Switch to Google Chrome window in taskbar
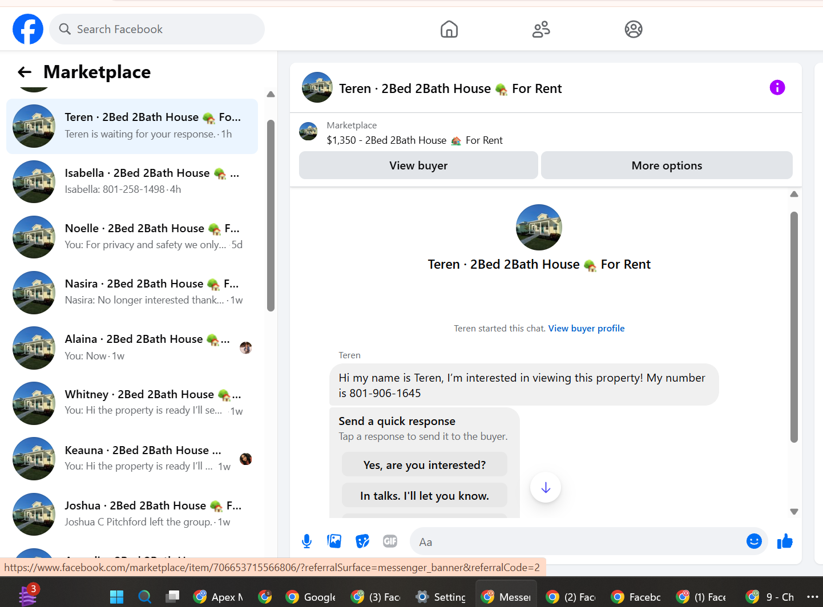 pyautogui.click(x=310, y=597)
